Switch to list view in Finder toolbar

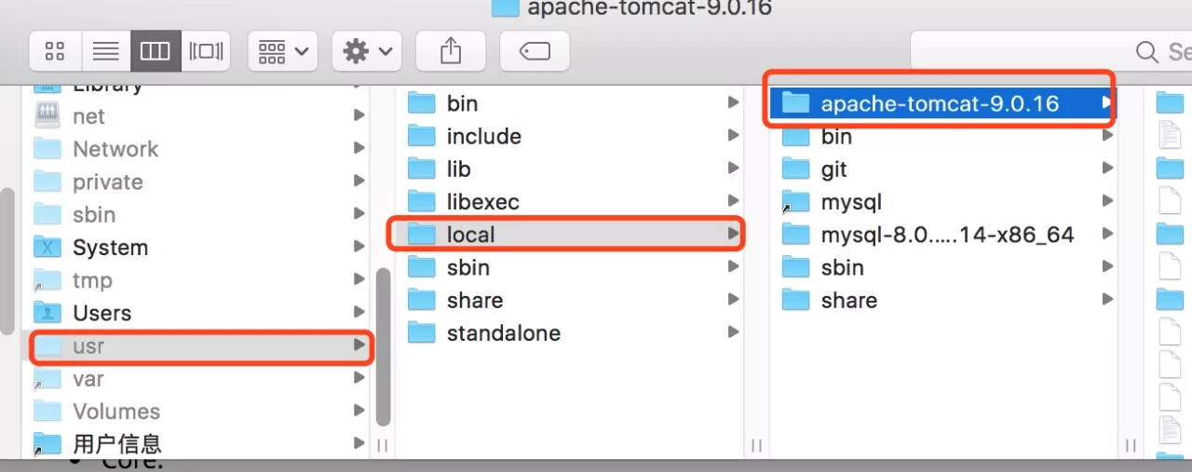[x=106, y=51]
